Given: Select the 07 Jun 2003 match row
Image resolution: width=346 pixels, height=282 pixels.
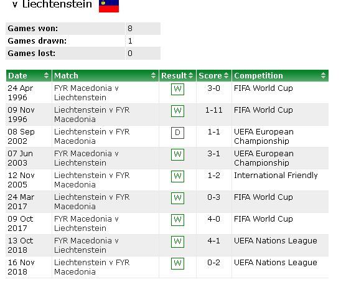Looking at the screenshot, I should pyautogui.click(x=167, y=158).
